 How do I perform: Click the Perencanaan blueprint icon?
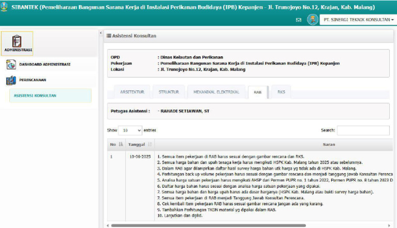coord(11,80)
